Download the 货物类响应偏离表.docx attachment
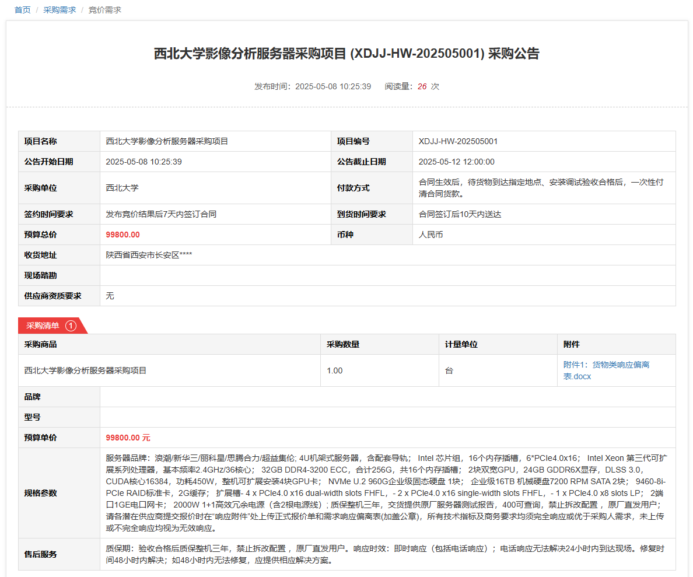Viewport: 693px width, 577px height. coord(606,370)
